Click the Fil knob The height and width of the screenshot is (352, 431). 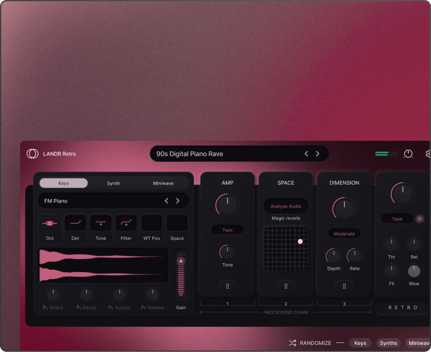392,271
